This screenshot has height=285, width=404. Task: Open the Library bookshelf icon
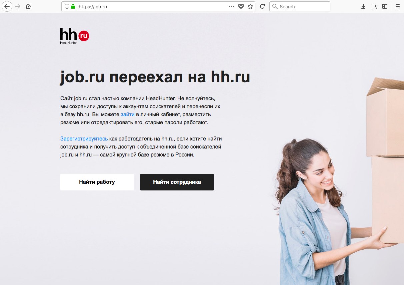374,6
